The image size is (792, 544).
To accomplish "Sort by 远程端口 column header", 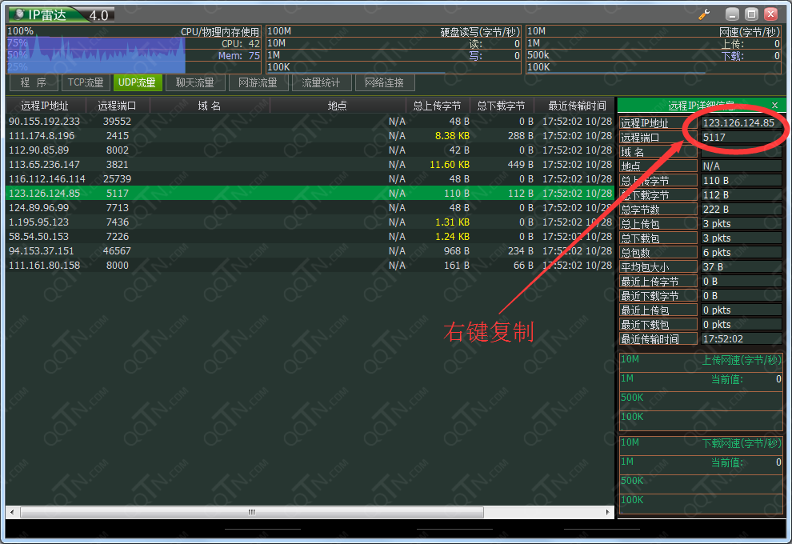I will [x=117, y=106].
